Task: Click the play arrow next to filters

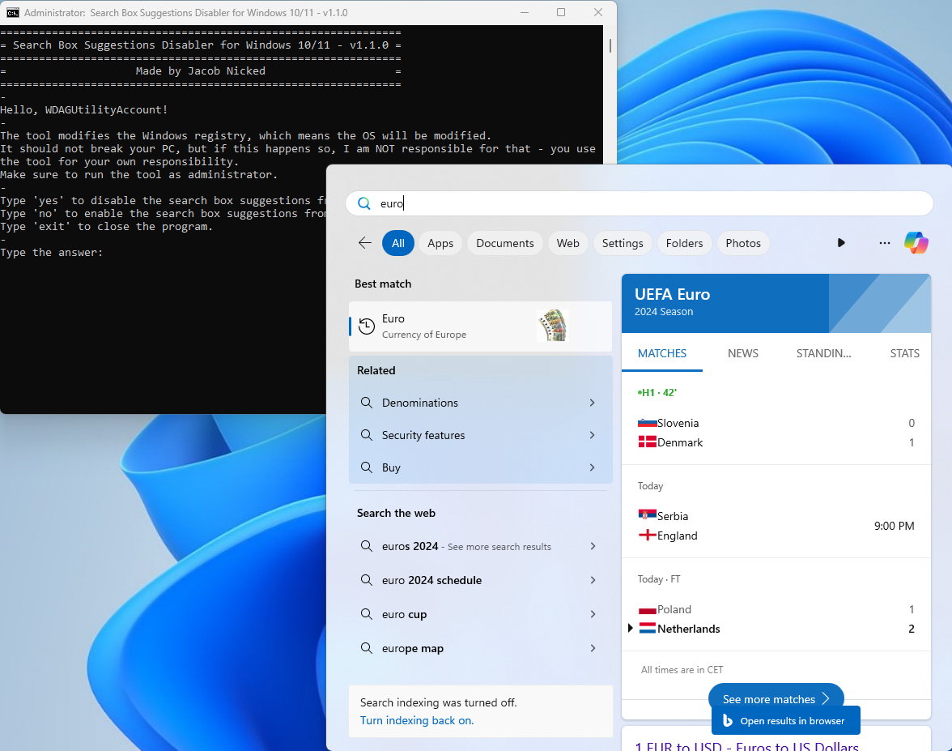Action: [x=841, y=243]
